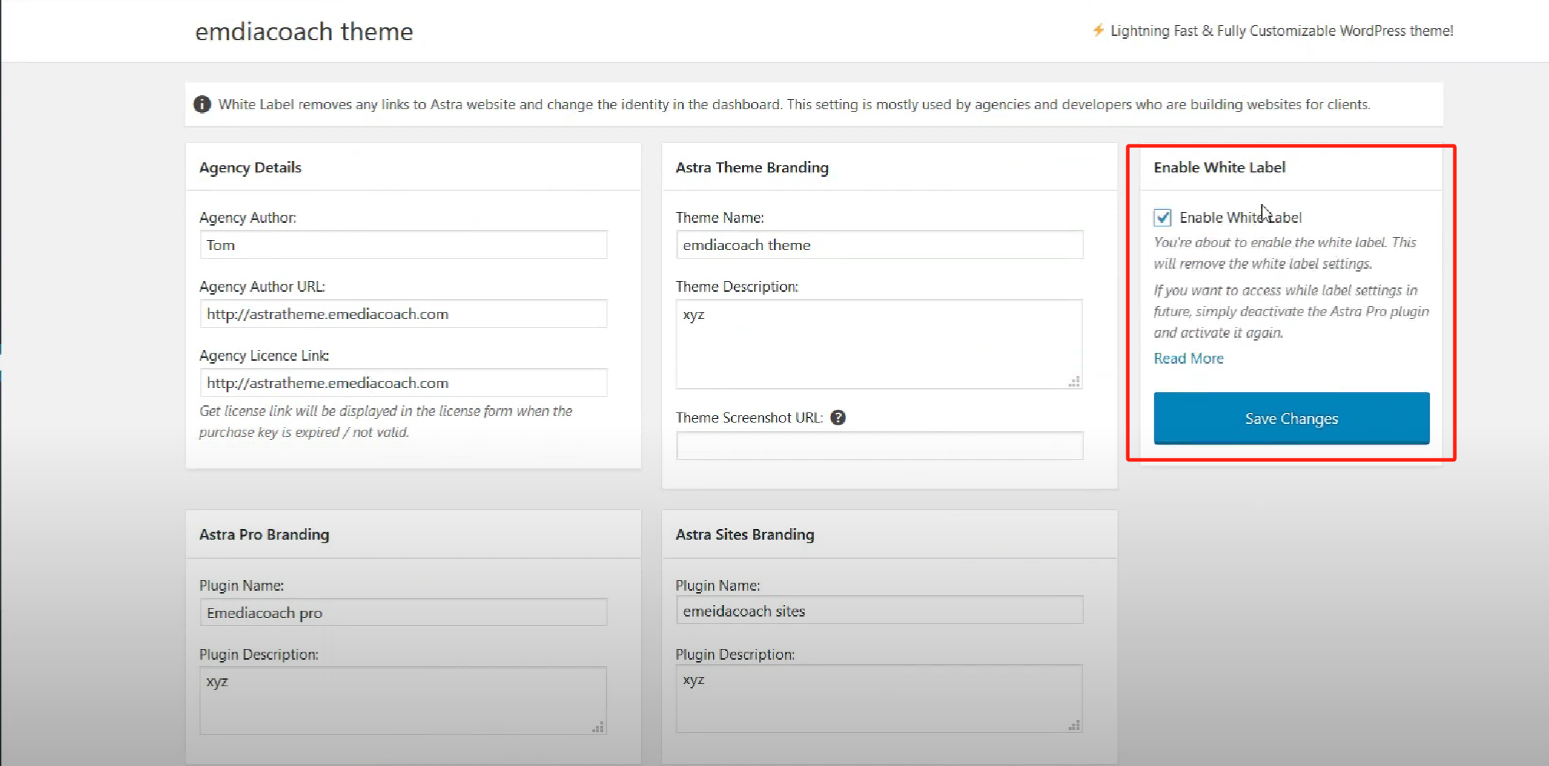The image size is (1549, 766).
Task: Focus the Agency Author URL input
Action: (403, 314)
